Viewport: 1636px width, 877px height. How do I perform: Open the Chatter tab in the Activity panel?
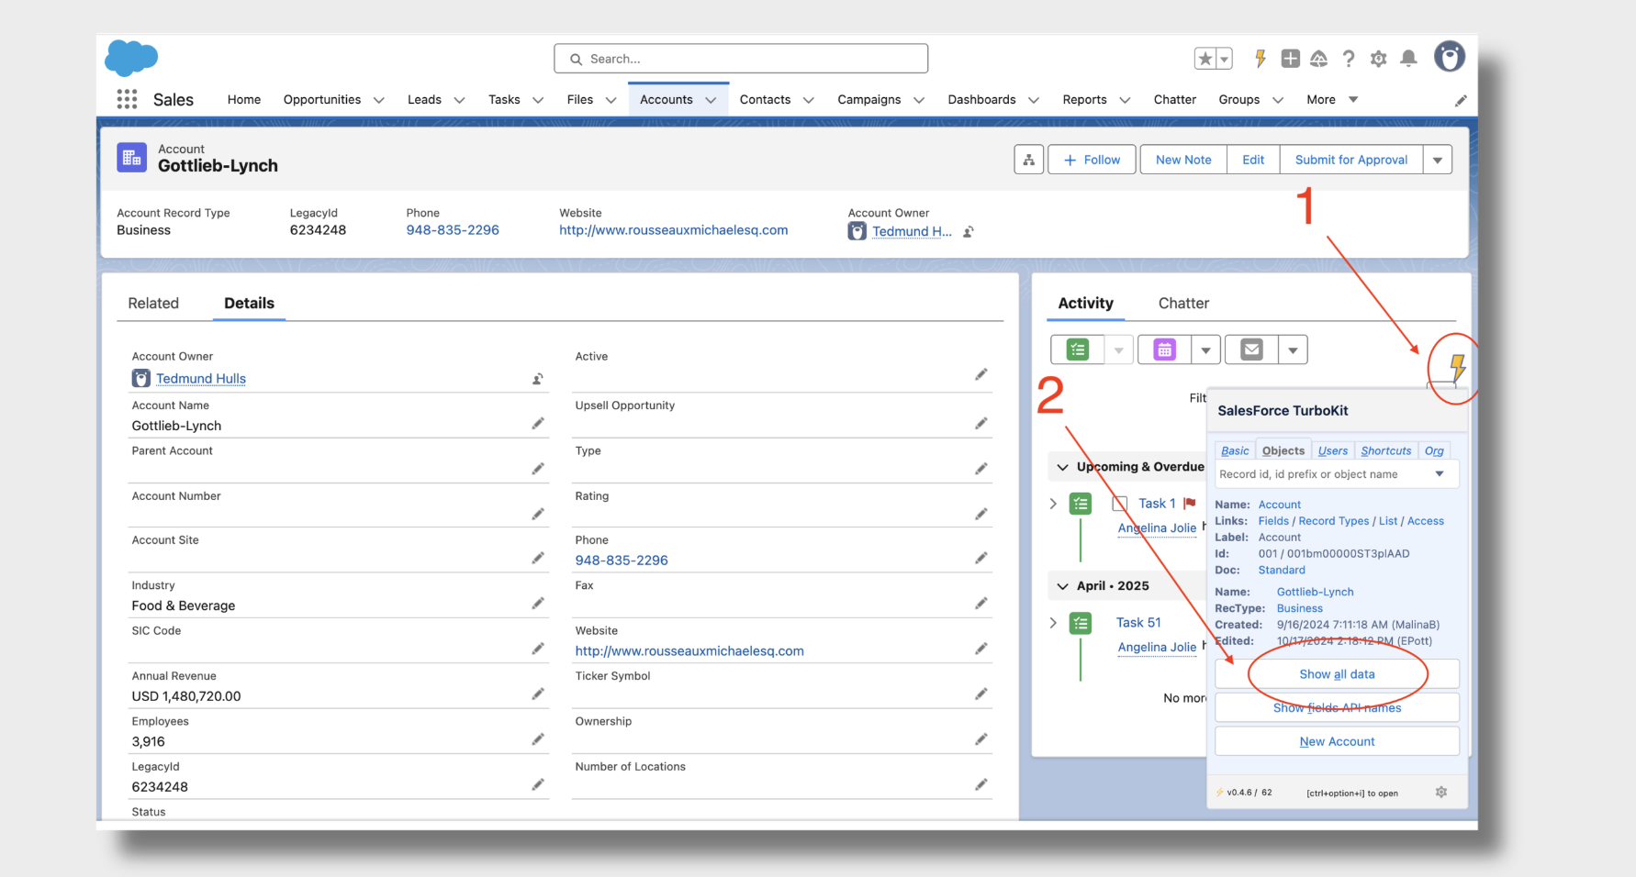[1182, 303]
